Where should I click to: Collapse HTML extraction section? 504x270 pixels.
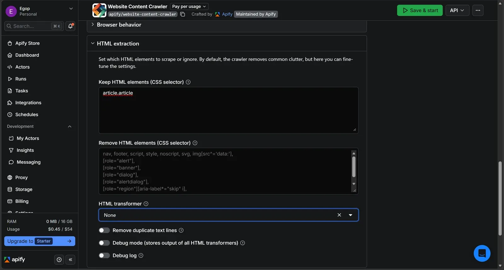tap(227, 43)
